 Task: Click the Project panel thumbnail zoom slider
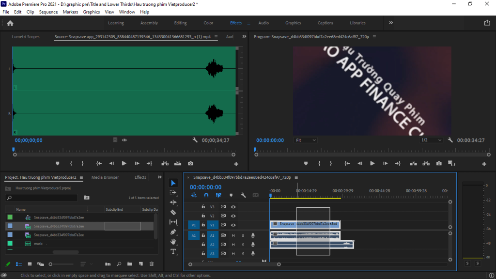[x=50, y=264]
